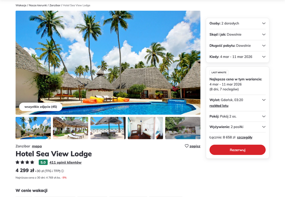The image size is (285, 197).
Task: Open the Nasze kierunki breadcrumb link
Action: click(x=38, y=5)
